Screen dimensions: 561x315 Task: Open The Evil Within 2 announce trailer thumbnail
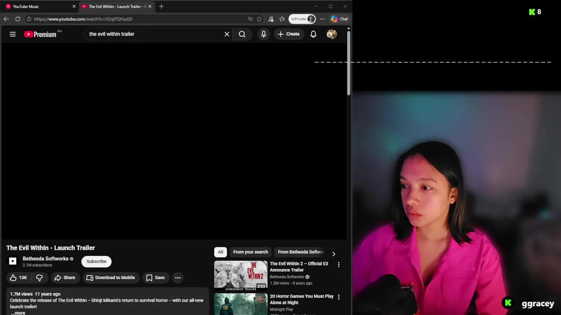(x=241, y=276)
